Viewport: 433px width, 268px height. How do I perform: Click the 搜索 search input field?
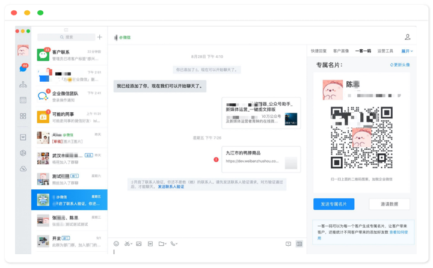point(66,37)
